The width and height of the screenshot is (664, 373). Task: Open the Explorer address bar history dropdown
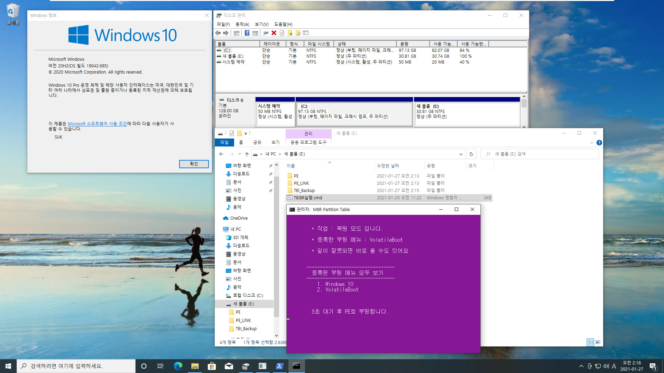point(461,154)
